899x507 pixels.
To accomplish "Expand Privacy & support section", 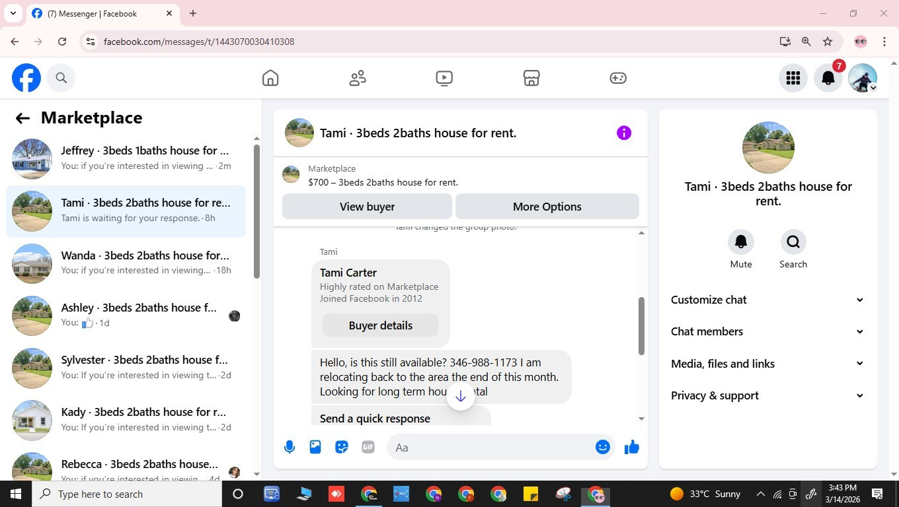I will [767, 395].
